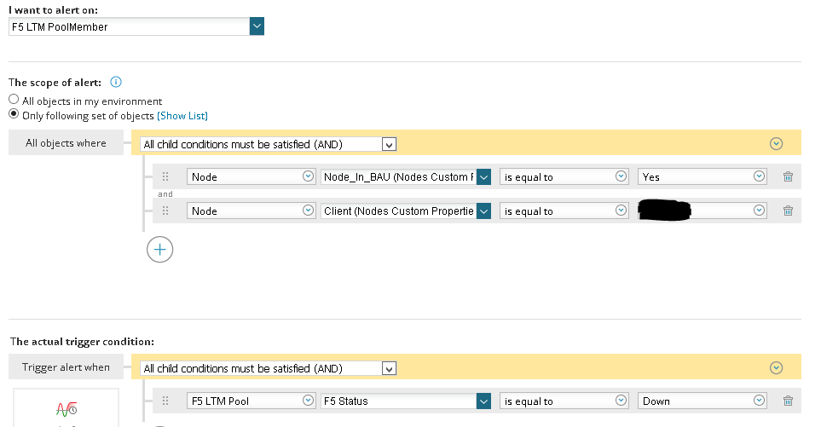
Task: Delete the Node_In_BAU condition row
Action: point(788,177)
